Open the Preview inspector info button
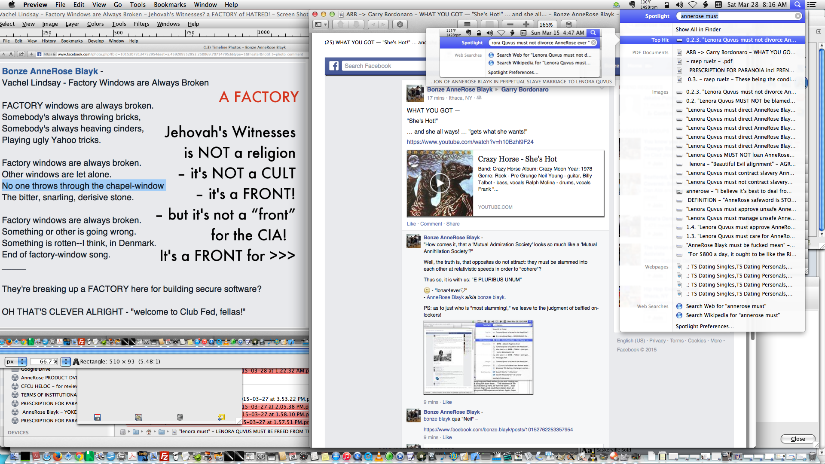This screenshot has width=825, height=464. [x=400, y=24]
